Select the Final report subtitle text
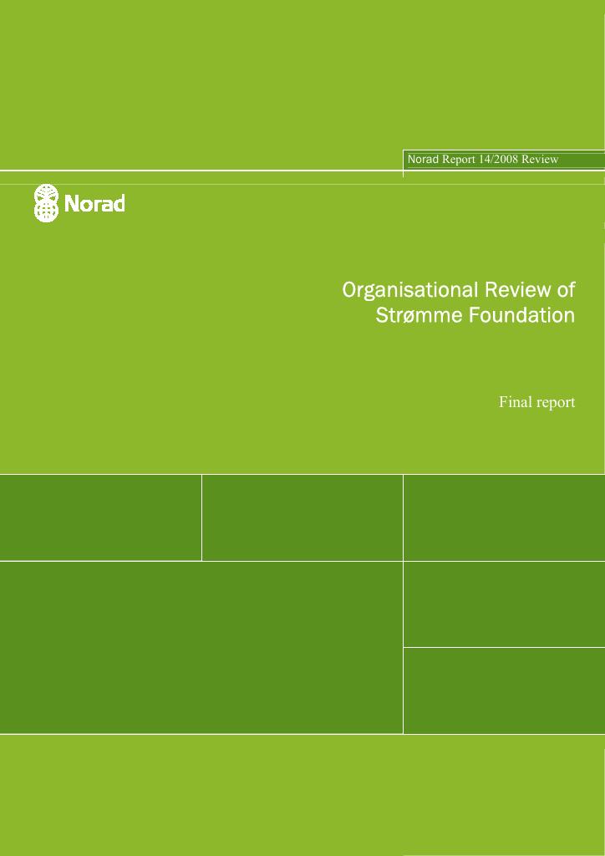The image size is (605, 856). coord(536,402)
